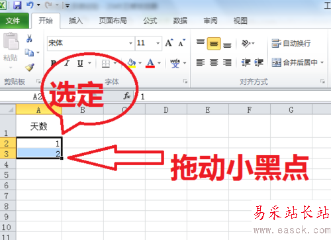The image size is (331, 240).
Task: Click the 天数 cell A1
Action: click(x=39, y=126)
